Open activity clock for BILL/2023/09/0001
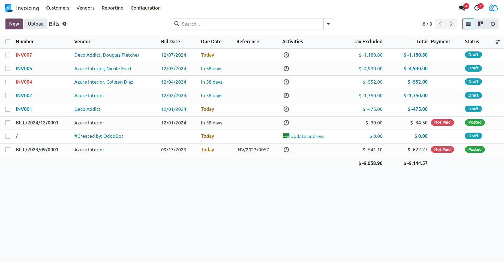The height and width of the screenshot is (263, 504). tap(286, 150)
